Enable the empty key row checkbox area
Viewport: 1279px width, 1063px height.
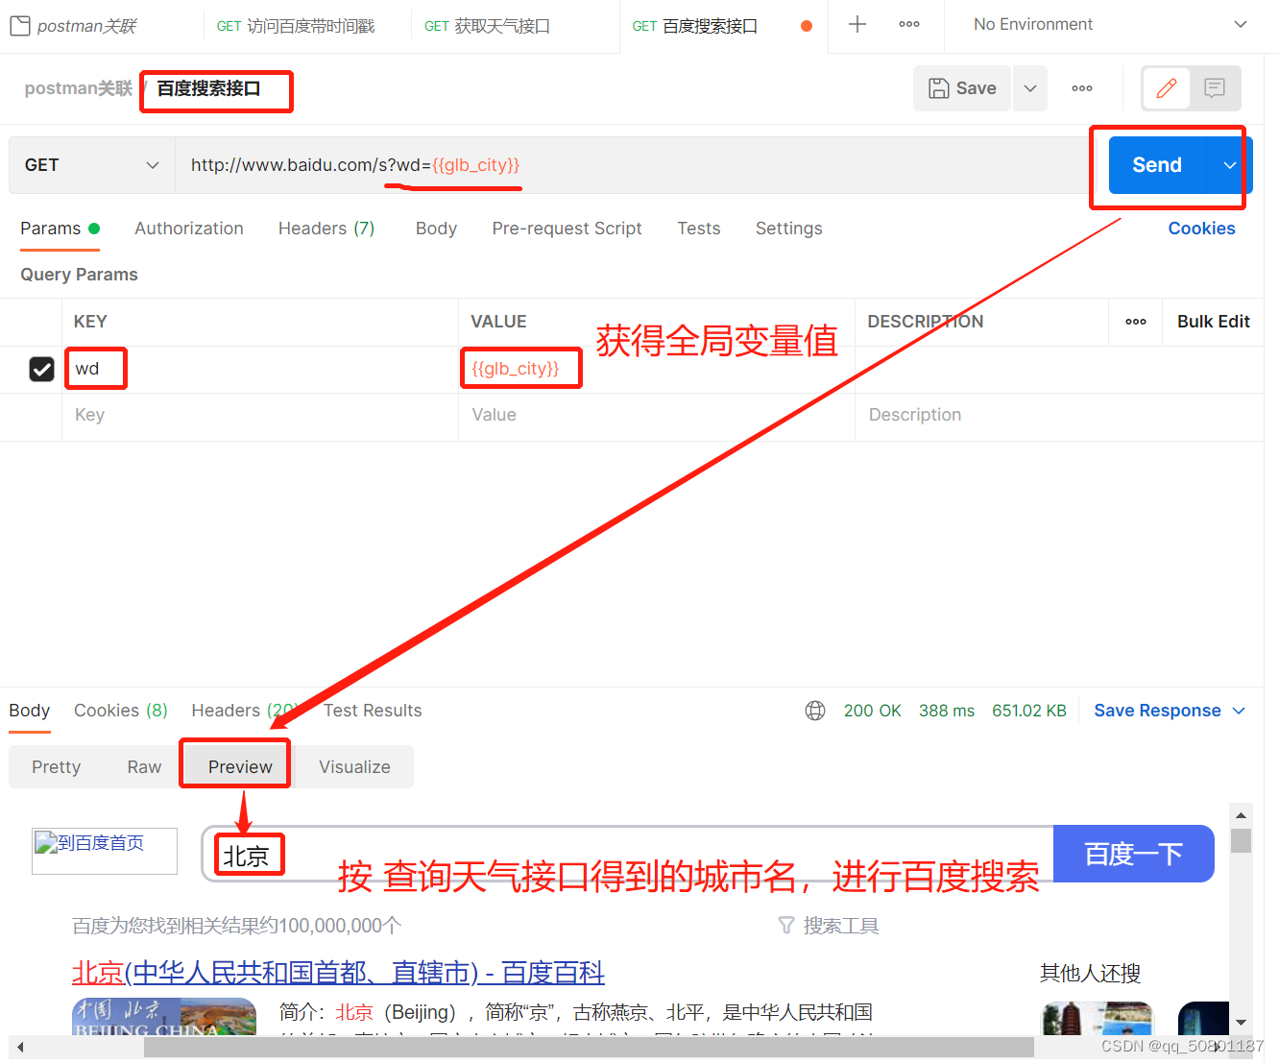click(41, 415)
